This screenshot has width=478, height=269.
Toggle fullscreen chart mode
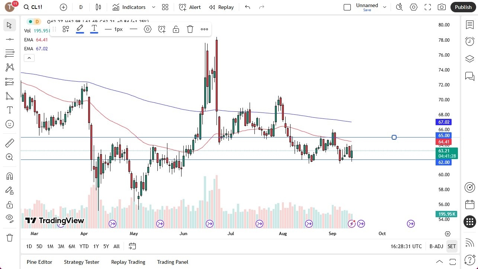tap(427, 7)
